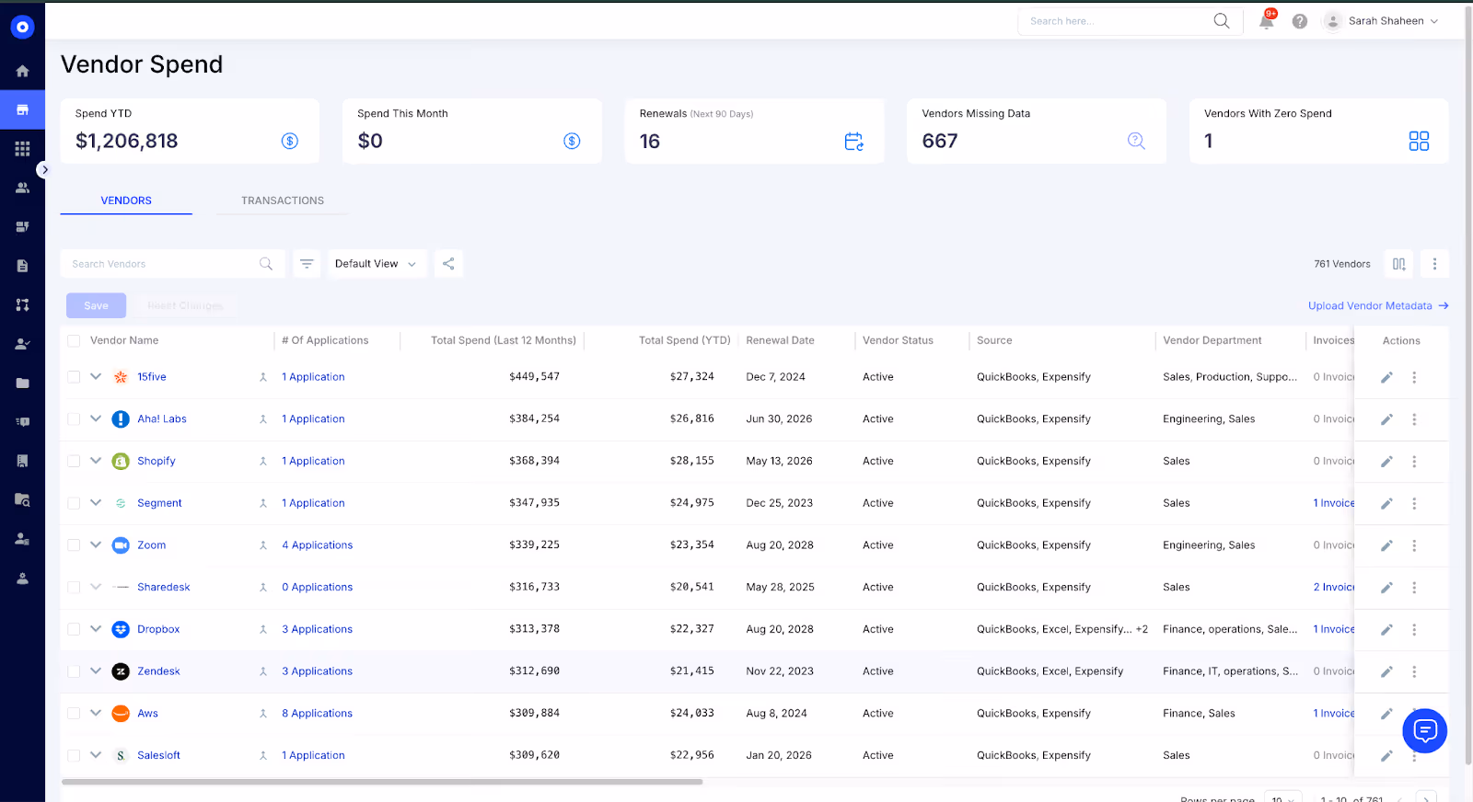
Task: Click the Save button
Action: (x=96, y=305)
